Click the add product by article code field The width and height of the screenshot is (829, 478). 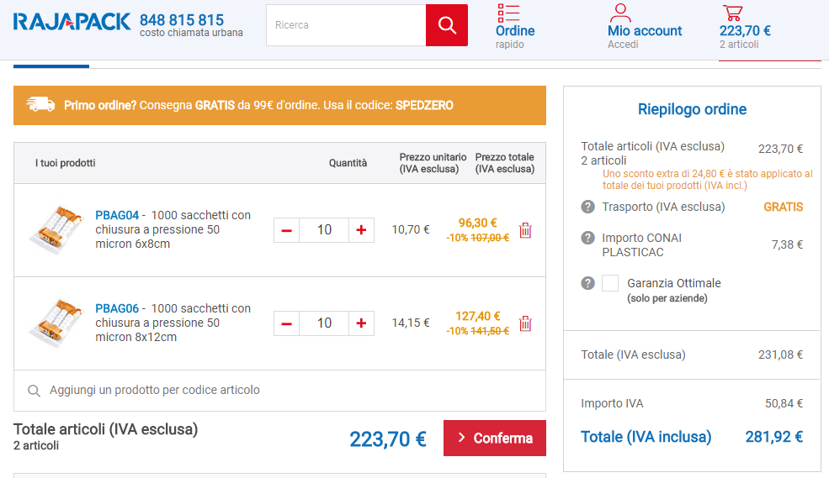click(x=279, y=391)
